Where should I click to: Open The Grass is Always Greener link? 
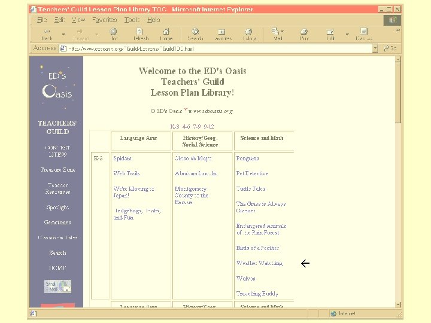click(261, 207)
